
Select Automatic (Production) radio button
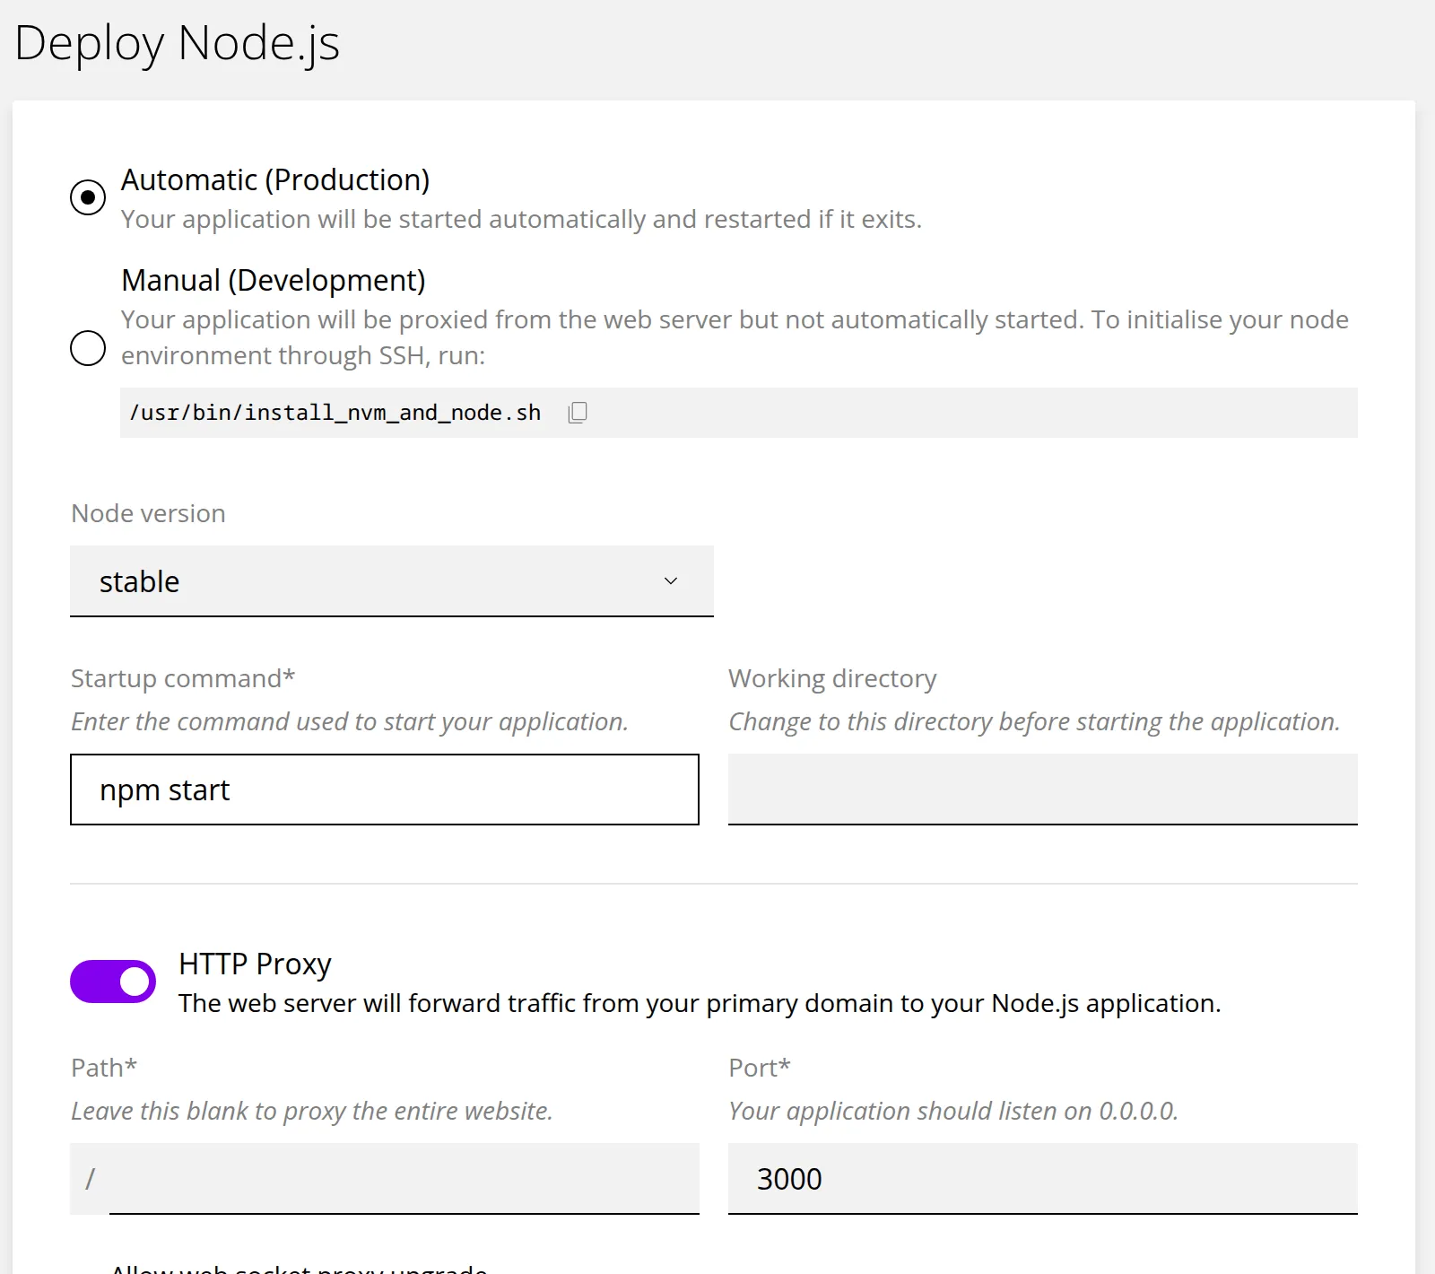click(x=88, y=197)
